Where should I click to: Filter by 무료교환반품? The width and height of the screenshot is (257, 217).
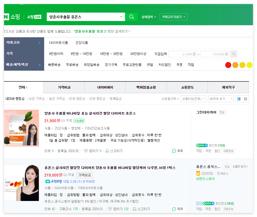point(132,65)
